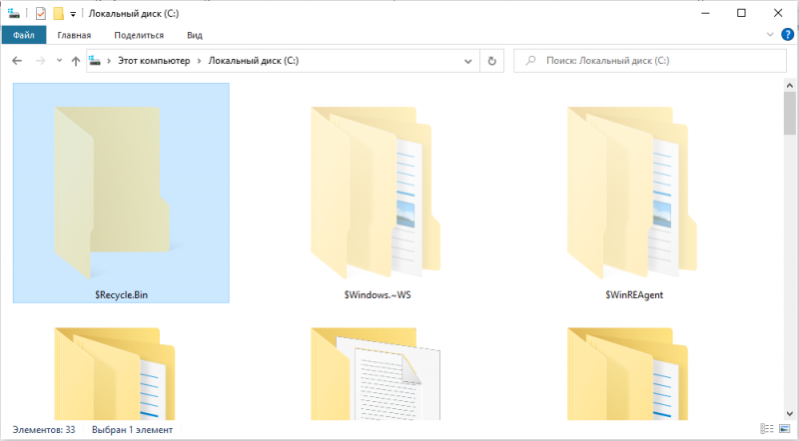Screen dimensions: 799x441
Task: Go up one level with up arrow
Action: tap(76, 61)
